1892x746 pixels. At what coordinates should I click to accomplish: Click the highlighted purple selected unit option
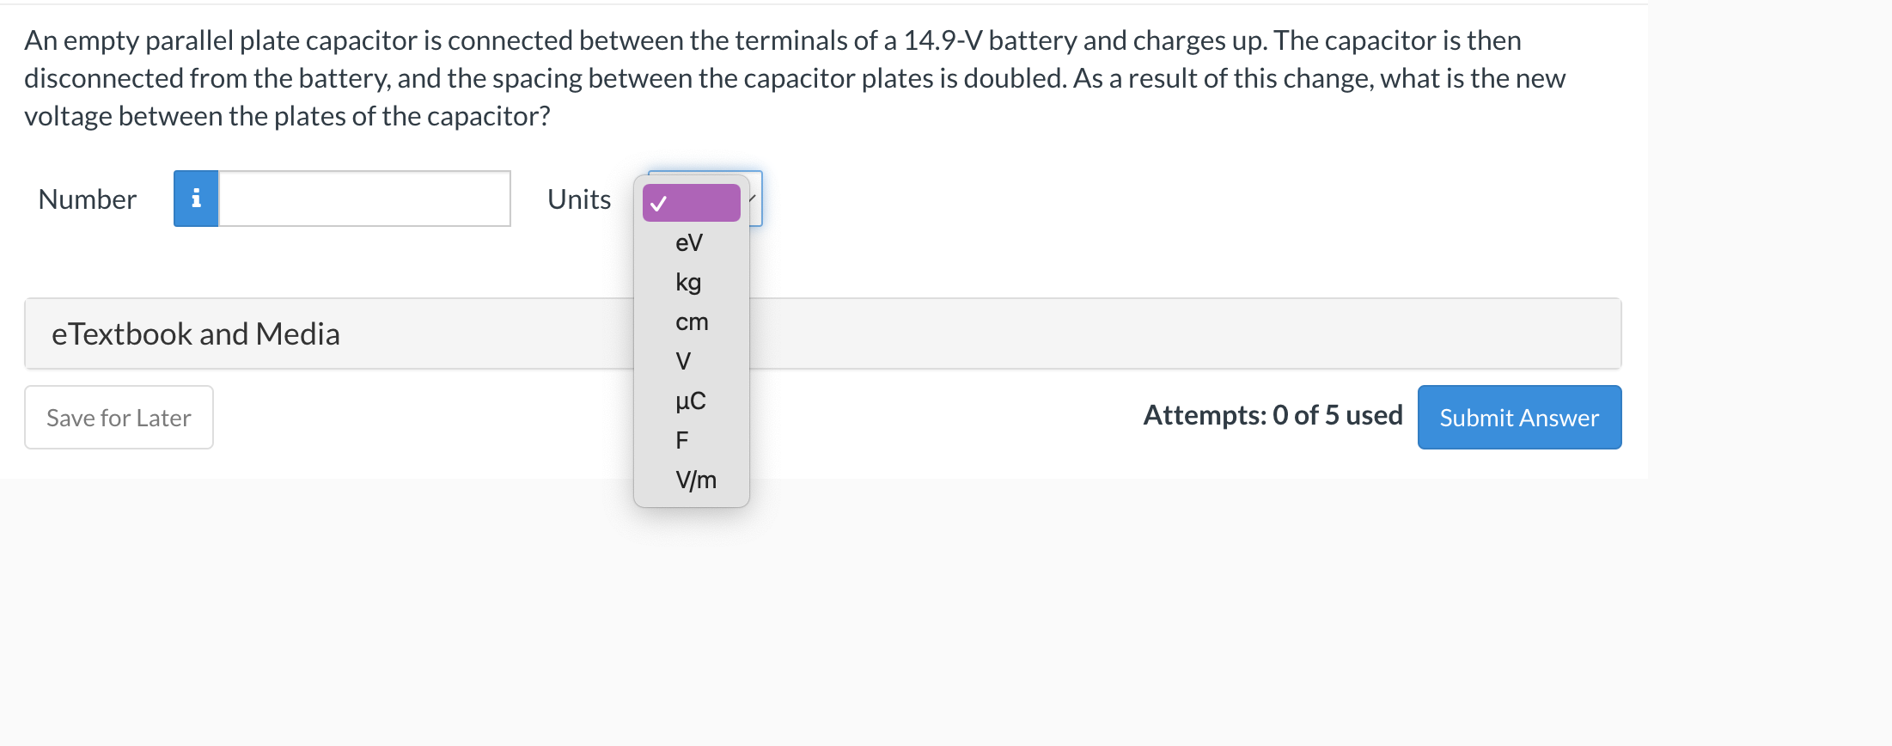691,203
